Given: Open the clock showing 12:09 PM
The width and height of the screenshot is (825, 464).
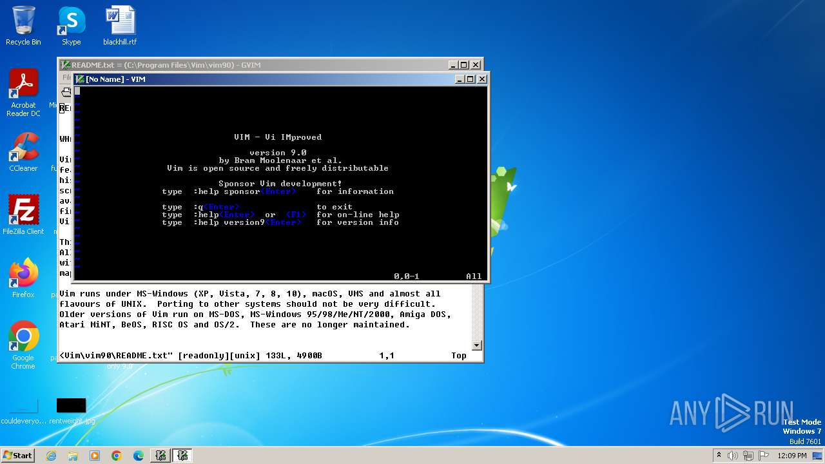Looking at the screenshot, I should (x=792, y=456).
